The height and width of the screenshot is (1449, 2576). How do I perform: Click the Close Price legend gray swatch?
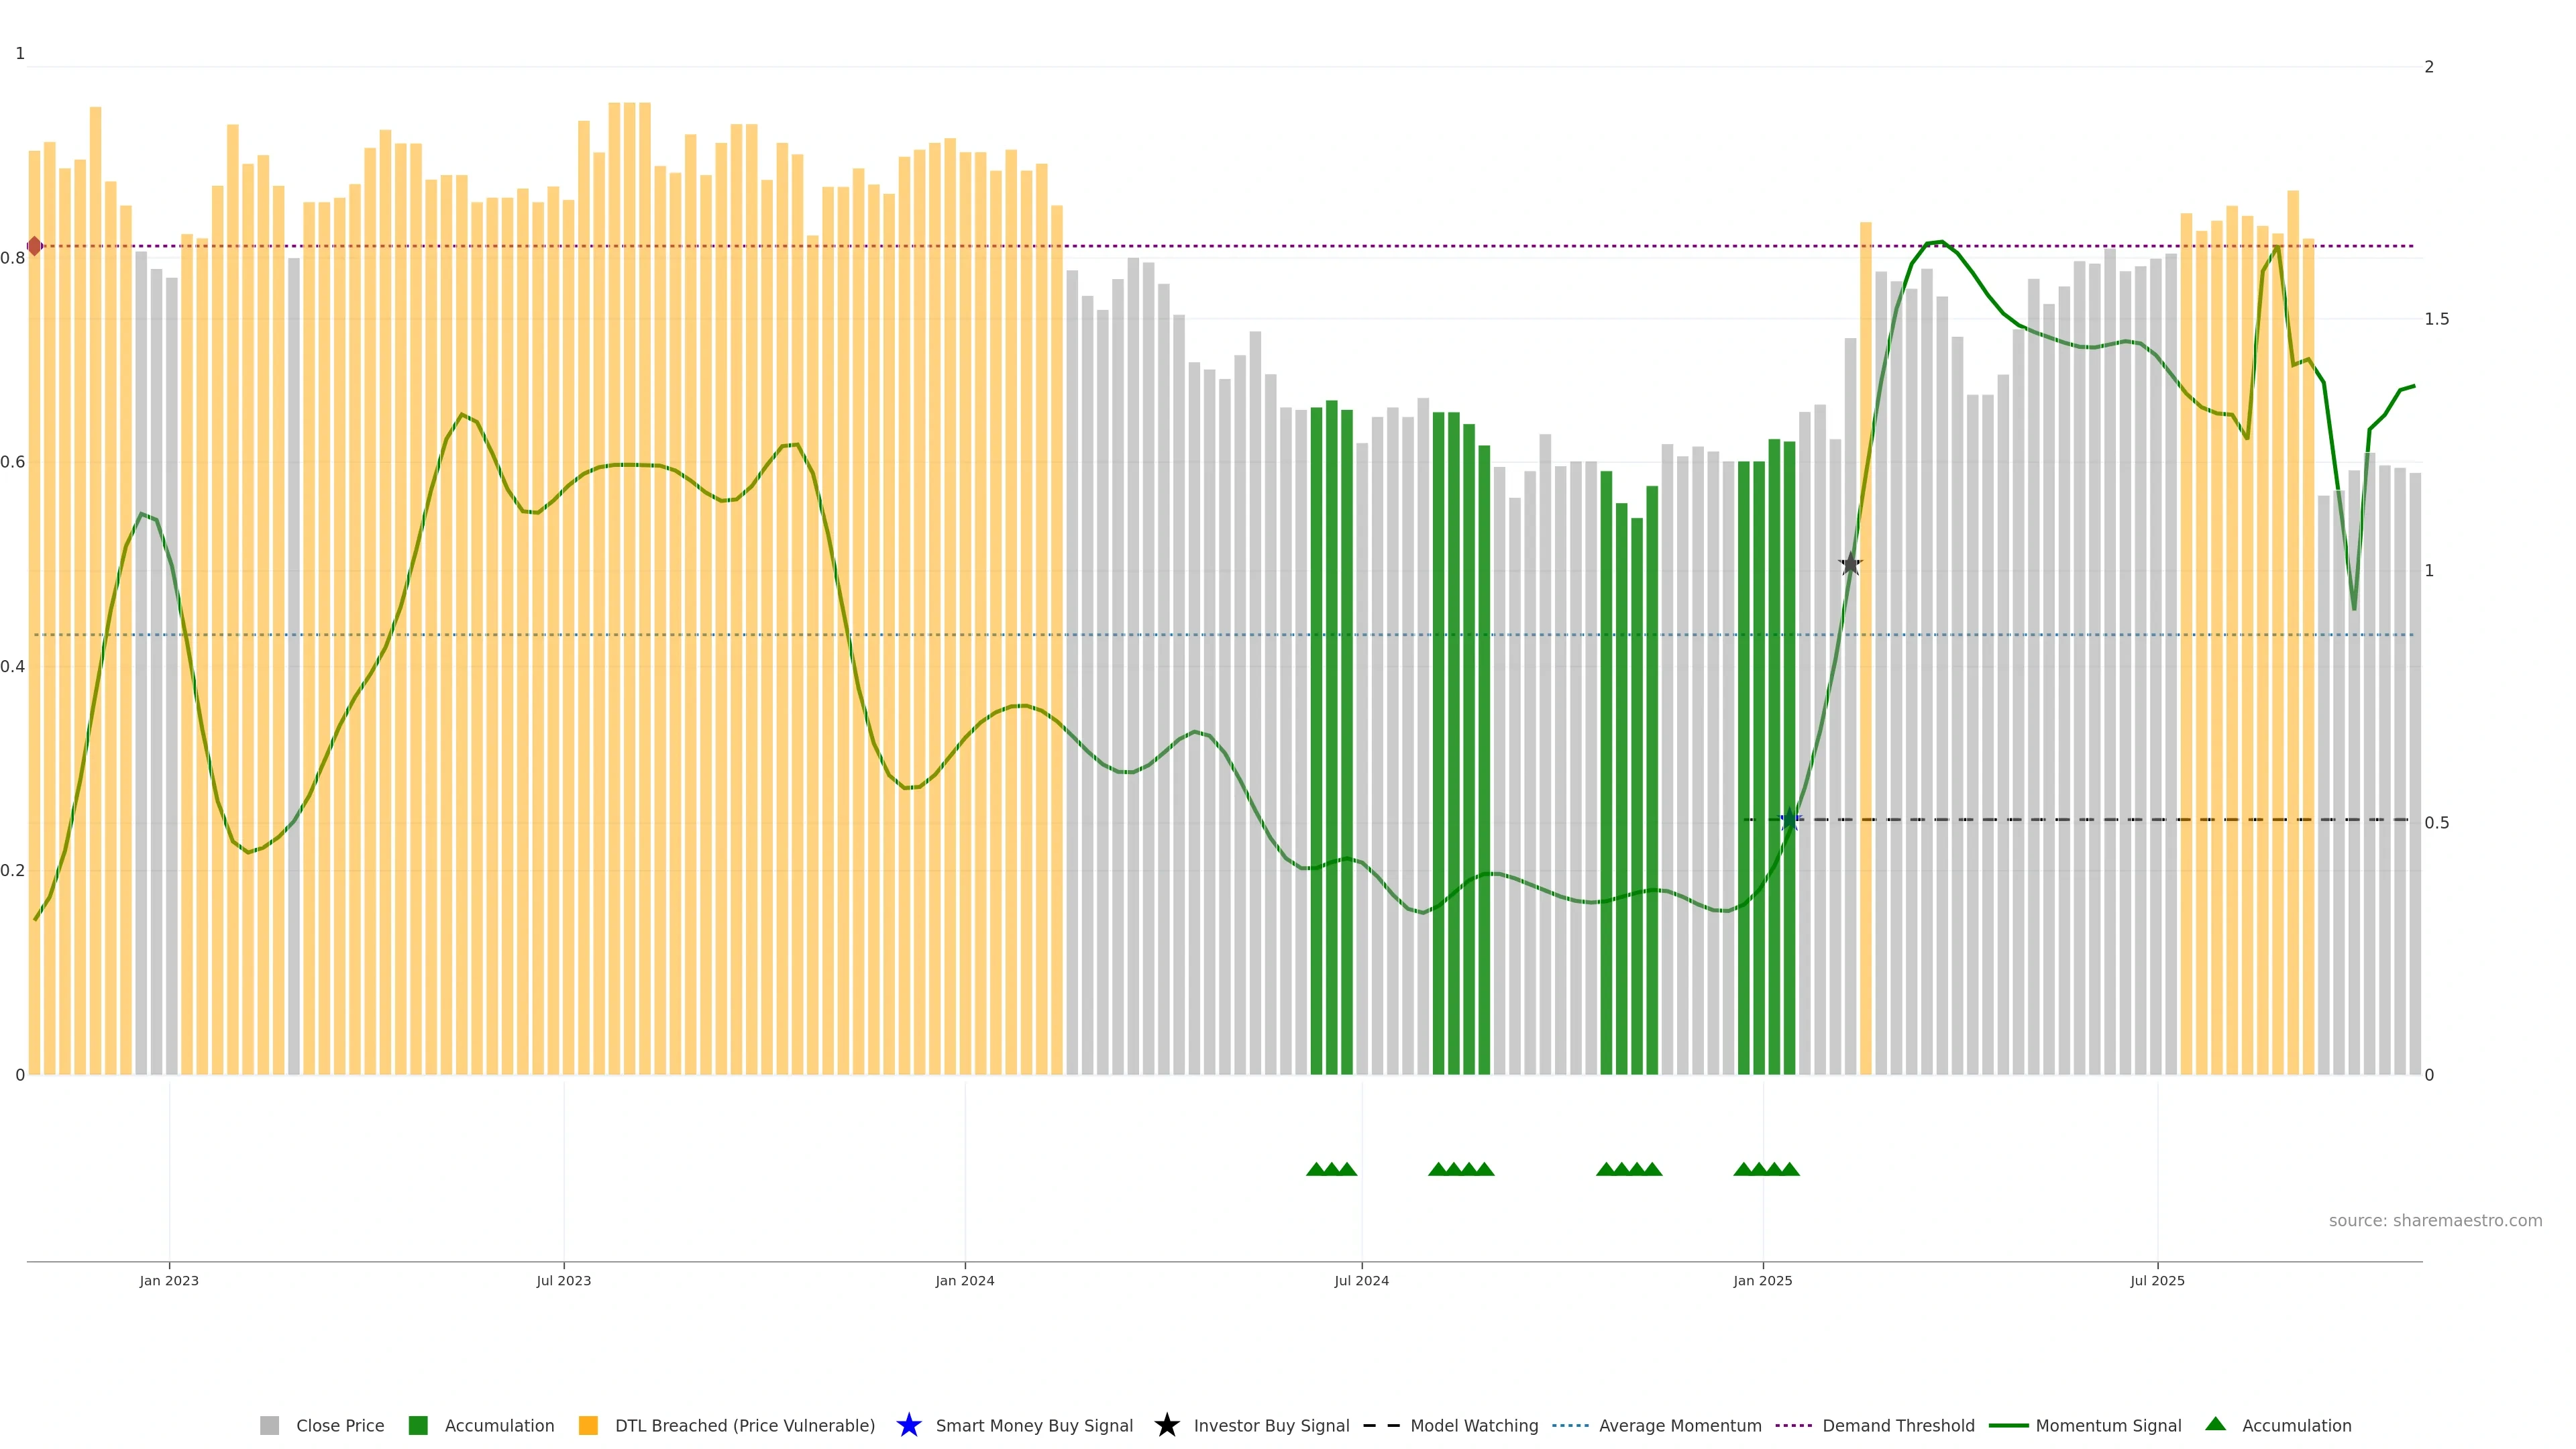click(269, 1425)
